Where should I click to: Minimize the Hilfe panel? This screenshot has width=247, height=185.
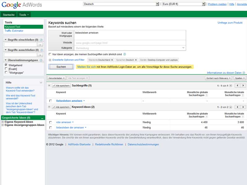coord(41,83)
